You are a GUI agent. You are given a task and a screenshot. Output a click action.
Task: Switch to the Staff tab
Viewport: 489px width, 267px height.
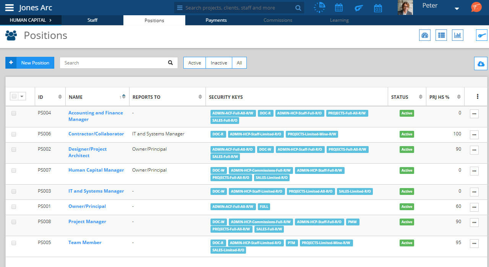92,20
